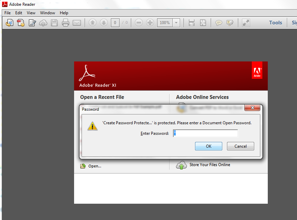Open the Tools pane

click(276, 23)
